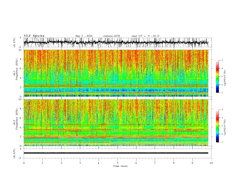
Task: Click the 'ch.1(V)' axis label
Action: click(14, 42)
